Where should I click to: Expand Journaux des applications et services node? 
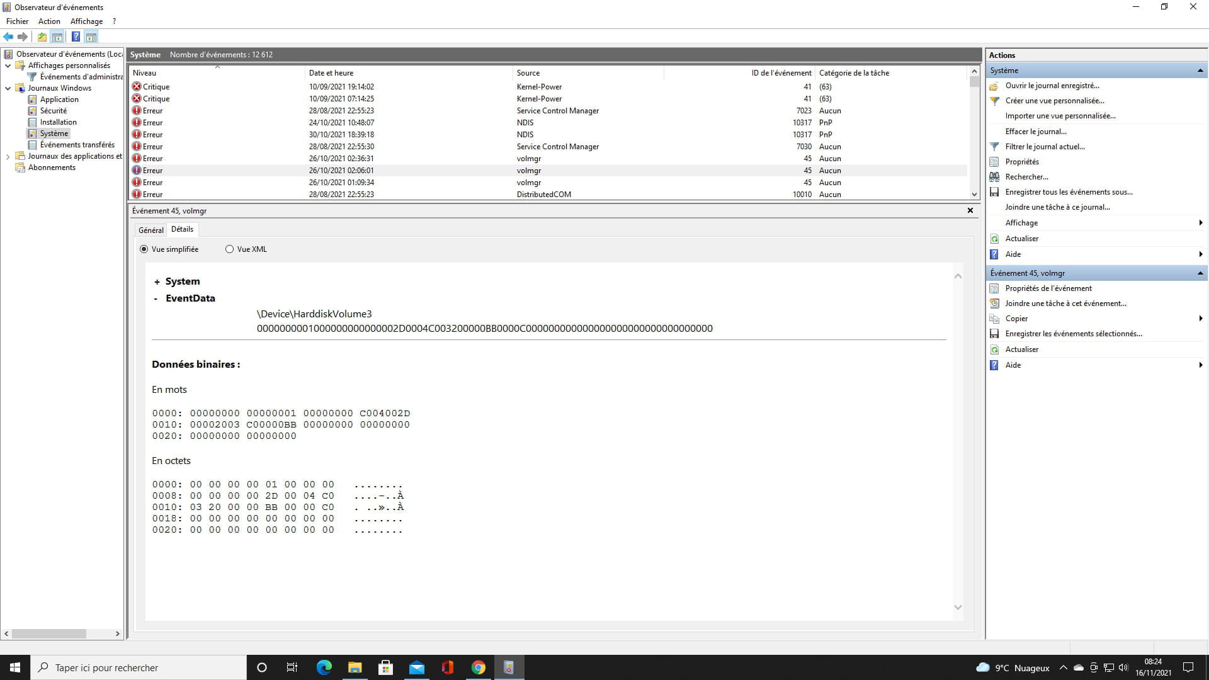pos(8,156)
